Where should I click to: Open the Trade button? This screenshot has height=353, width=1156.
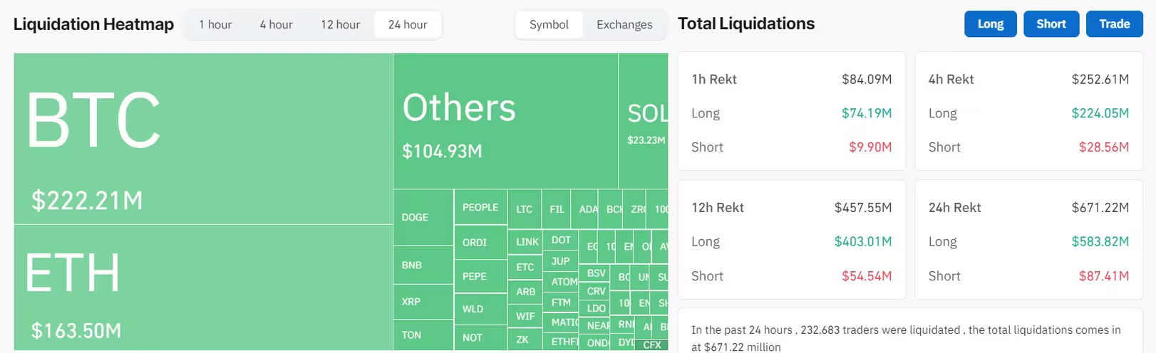tap(1115, 24)
